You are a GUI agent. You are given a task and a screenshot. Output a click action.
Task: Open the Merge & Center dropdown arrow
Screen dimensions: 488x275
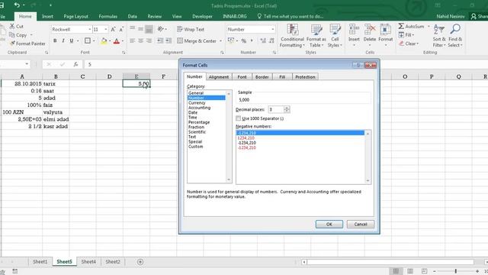coord(220,40)
